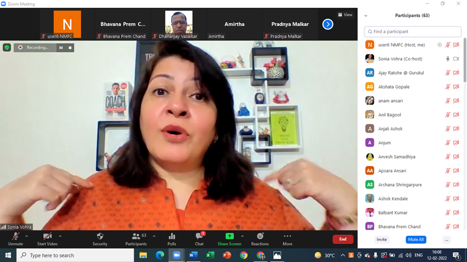Click the Find a participant search field
Viewport: 467px width, 262px height.
click(412, 32)
